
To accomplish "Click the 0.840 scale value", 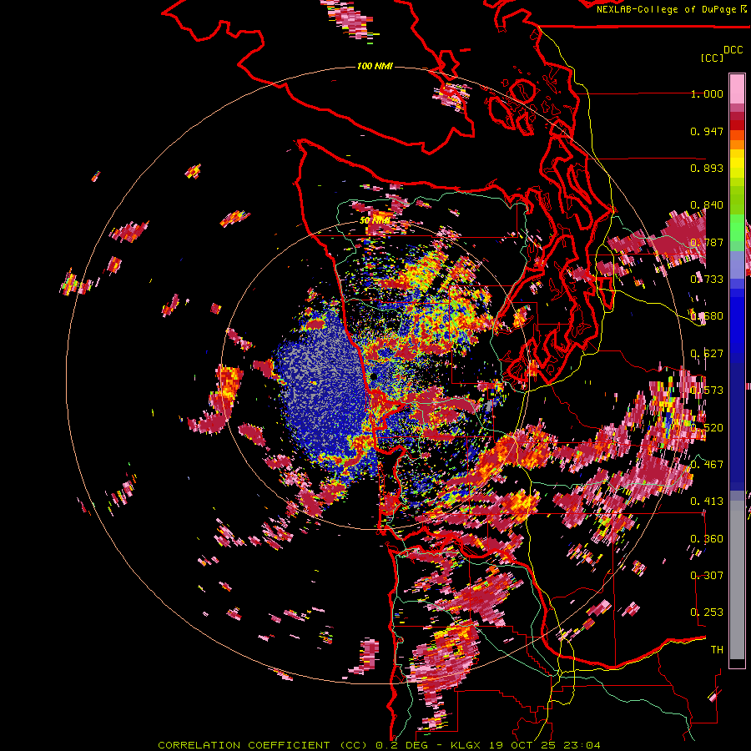I will point(707,205).
